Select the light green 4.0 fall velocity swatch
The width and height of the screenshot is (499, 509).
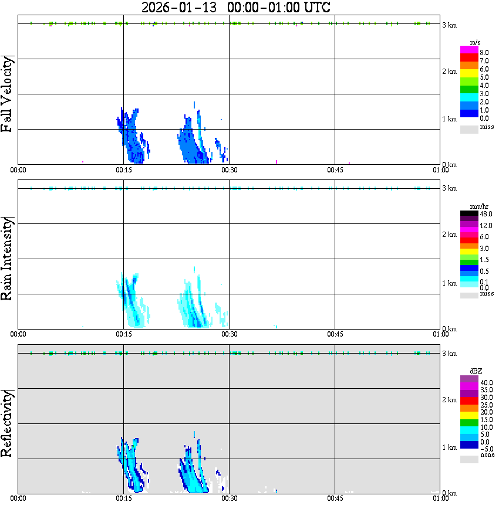click(469, 82)
